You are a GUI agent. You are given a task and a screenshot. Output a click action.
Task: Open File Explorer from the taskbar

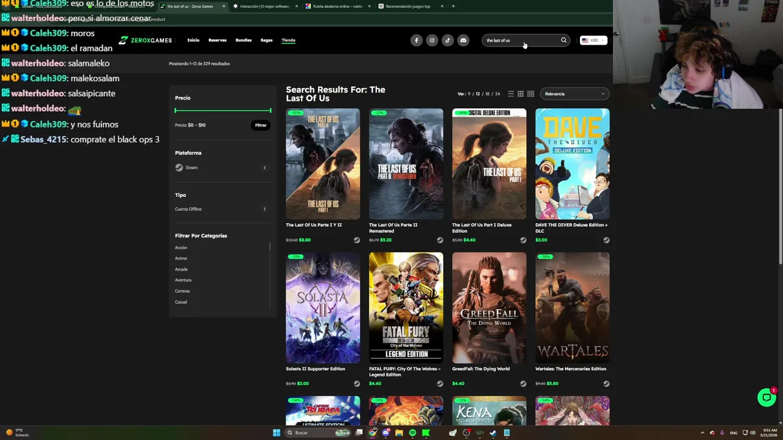(399, 433)
